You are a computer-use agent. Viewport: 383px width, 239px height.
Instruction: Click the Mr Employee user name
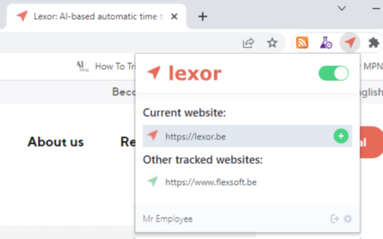pyautogui.click(x=168, y=219)
